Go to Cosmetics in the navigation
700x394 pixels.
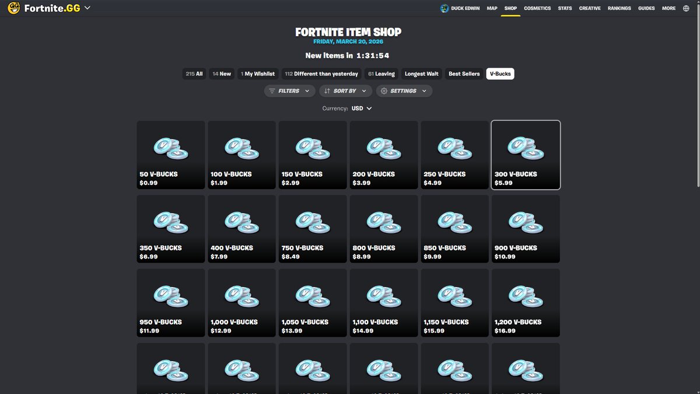pyautogui.click(x=537, y=8)
